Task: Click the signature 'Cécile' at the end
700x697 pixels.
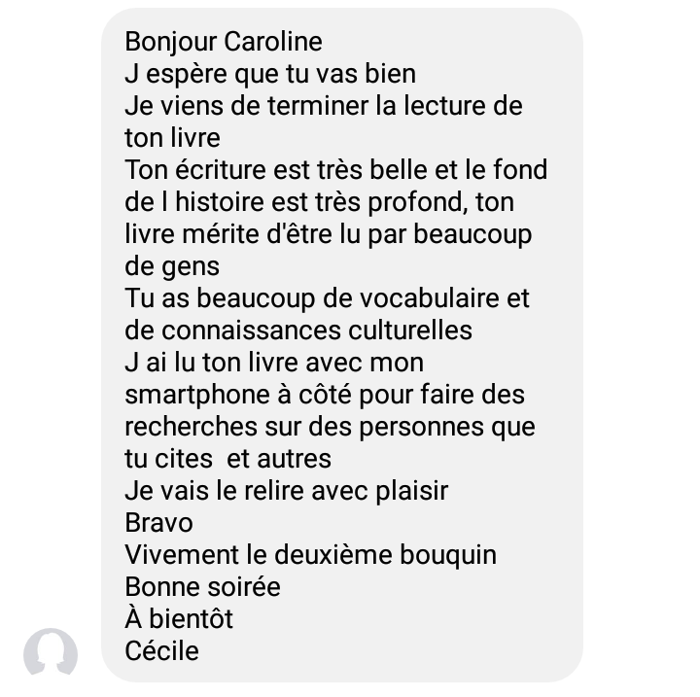Action: [161, 651]
